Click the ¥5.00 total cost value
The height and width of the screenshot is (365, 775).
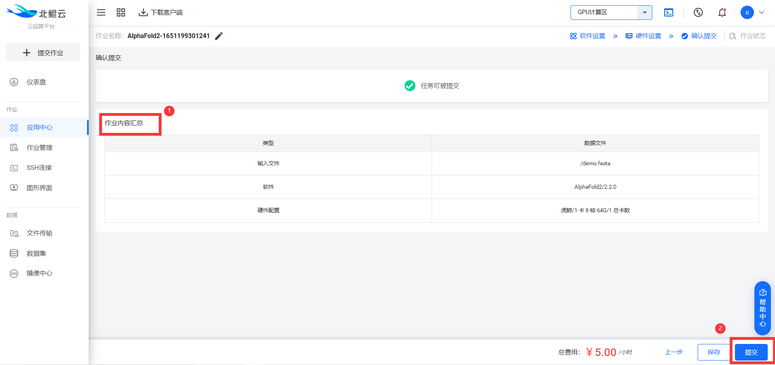point(601,352)
